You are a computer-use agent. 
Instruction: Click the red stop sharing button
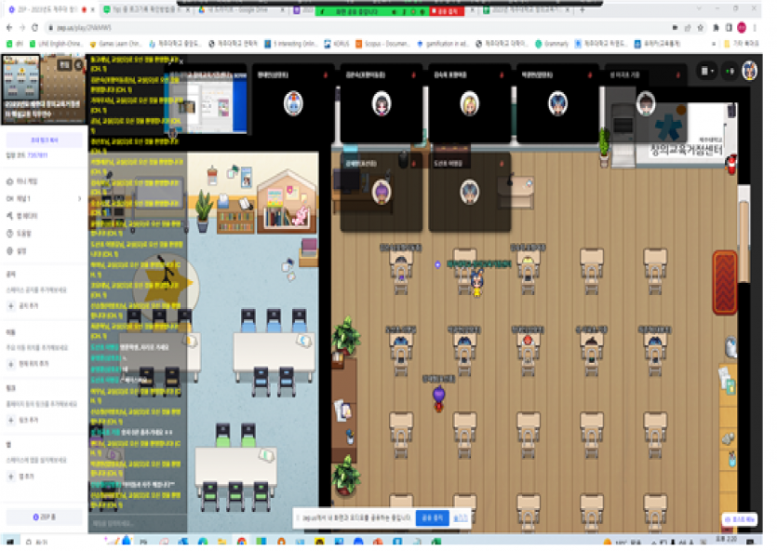[447, 11]
